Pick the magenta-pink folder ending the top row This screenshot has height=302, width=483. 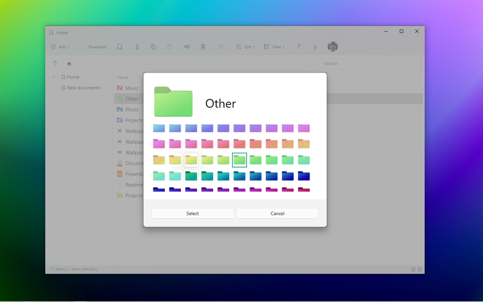point(304,128)
